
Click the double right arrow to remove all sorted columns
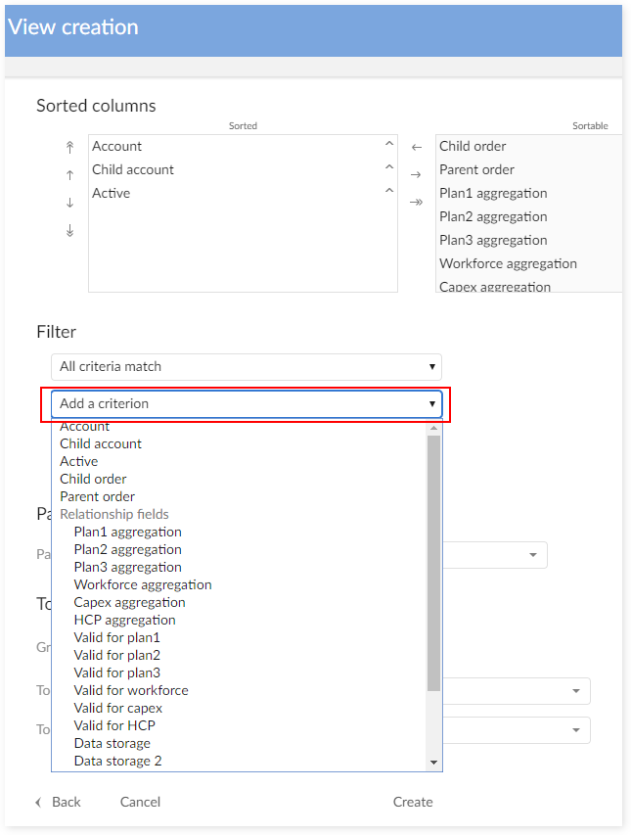coord(416,201)
